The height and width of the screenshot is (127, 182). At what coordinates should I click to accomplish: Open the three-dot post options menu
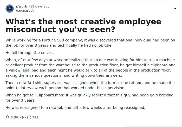[x=174, y=9]
